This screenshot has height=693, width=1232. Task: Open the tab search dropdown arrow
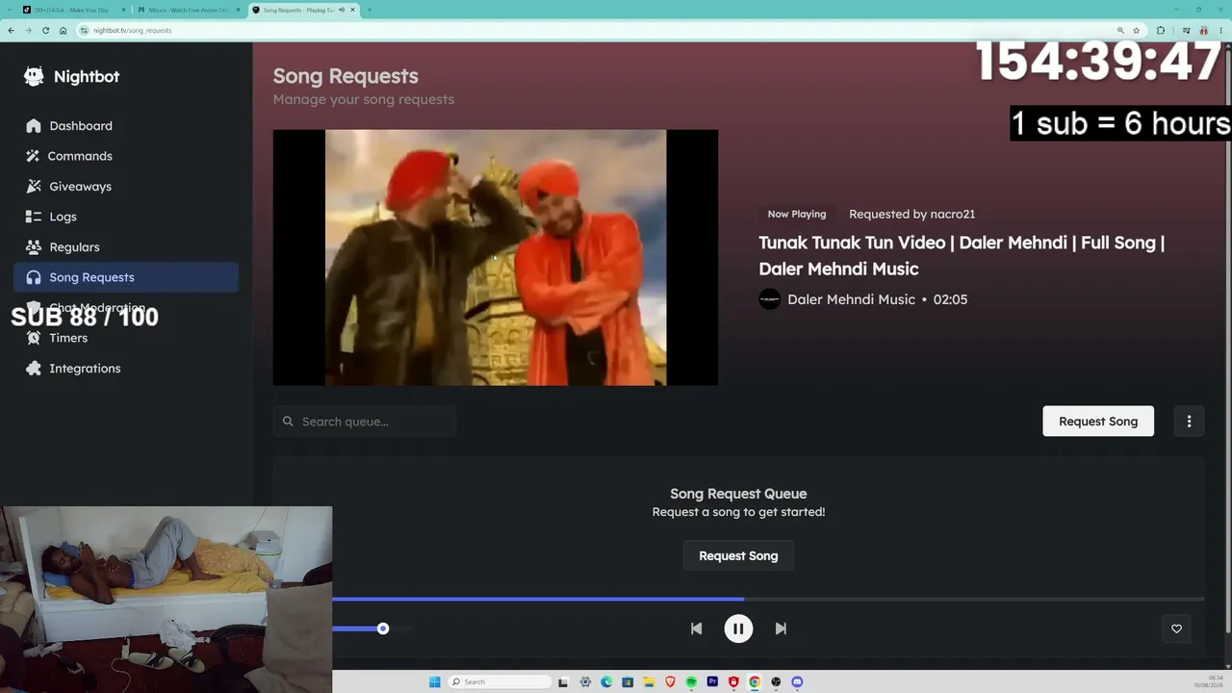(8, 10)
